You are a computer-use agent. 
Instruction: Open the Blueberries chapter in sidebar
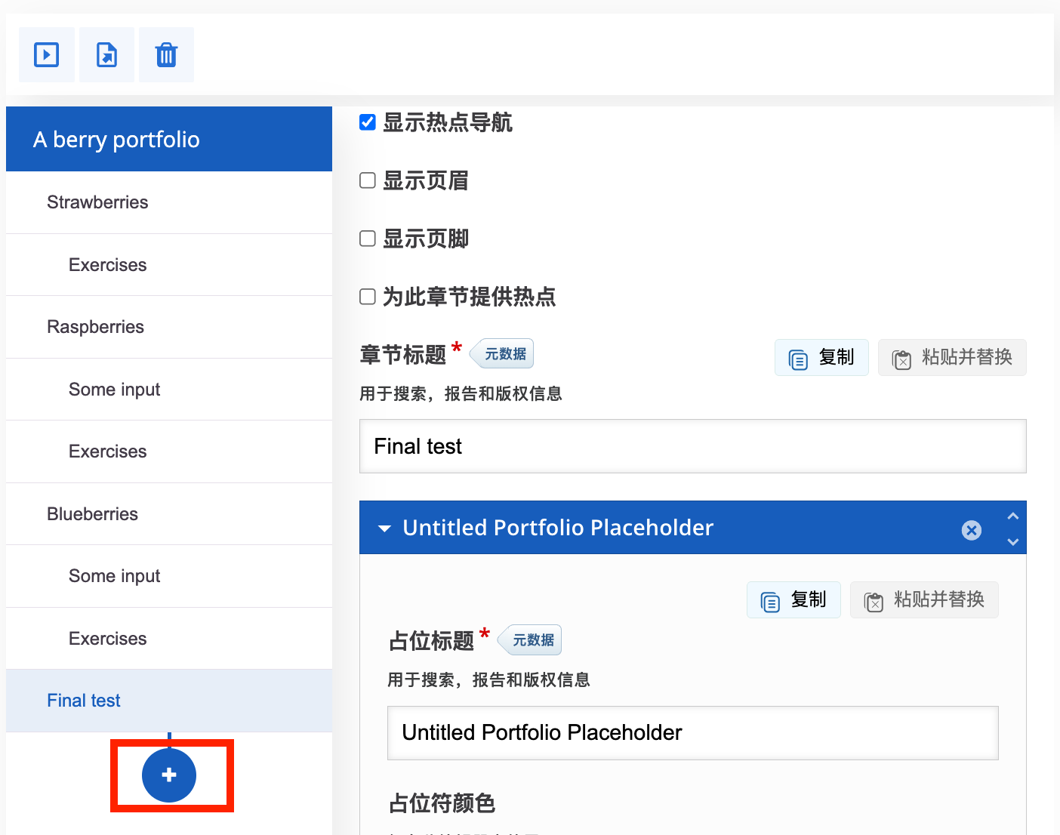point(92,514)
